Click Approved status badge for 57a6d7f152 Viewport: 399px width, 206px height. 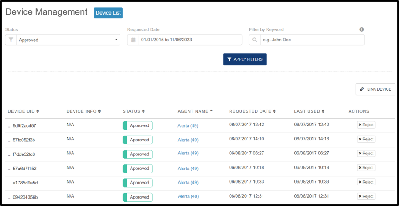coord(138,169)
